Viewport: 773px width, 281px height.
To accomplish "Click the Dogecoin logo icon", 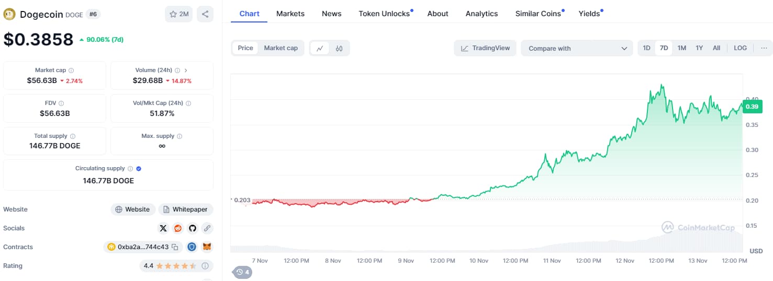I will click(9, 14).
